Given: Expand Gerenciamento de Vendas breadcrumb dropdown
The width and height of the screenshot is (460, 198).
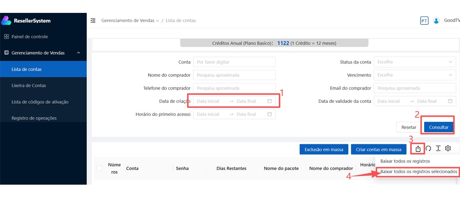Looking at the screenshot, I should point(157,21).
